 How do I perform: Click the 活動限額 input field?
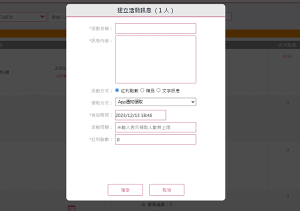click(x=155, y=127)
